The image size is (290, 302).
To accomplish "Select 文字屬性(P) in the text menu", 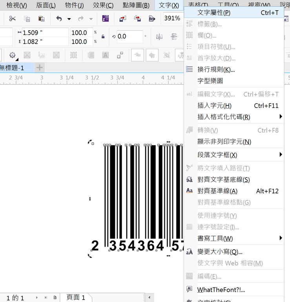I will click(x=234, y=13).
